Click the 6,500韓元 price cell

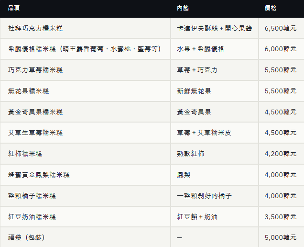click(x=282, y=28)
